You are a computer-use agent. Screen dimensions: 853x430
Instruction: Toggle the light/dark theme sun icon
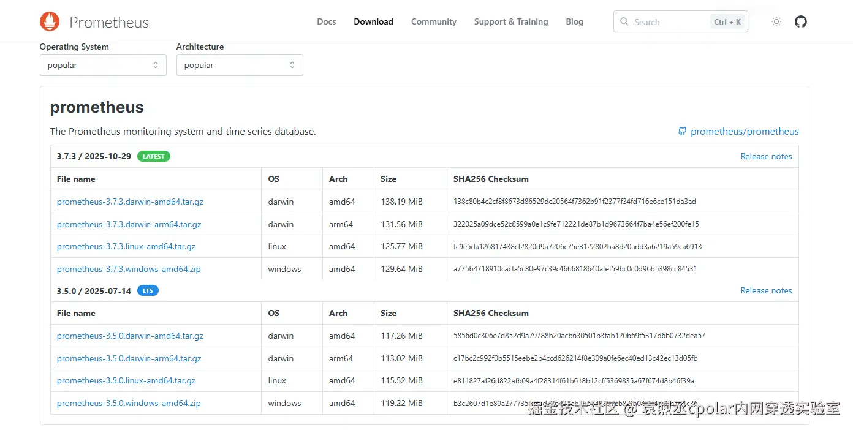click(x=776, y=21)
